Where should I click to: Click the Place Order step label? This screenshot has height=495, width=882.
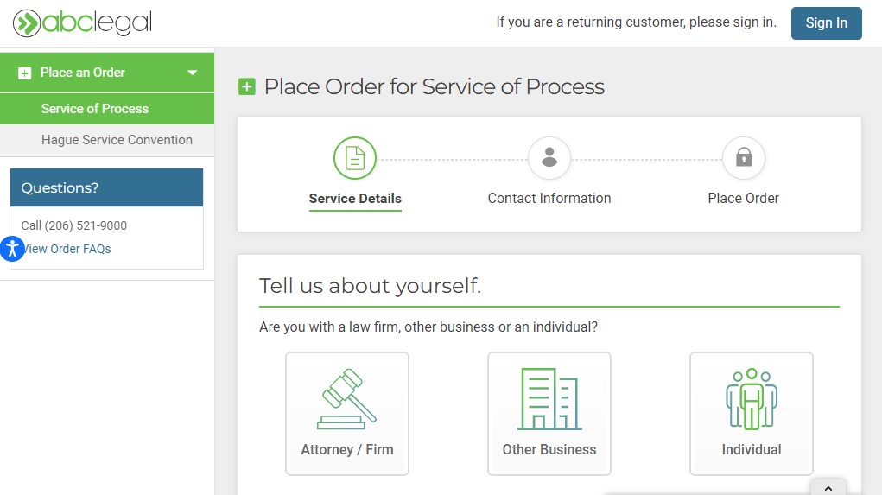pos(743,199)
